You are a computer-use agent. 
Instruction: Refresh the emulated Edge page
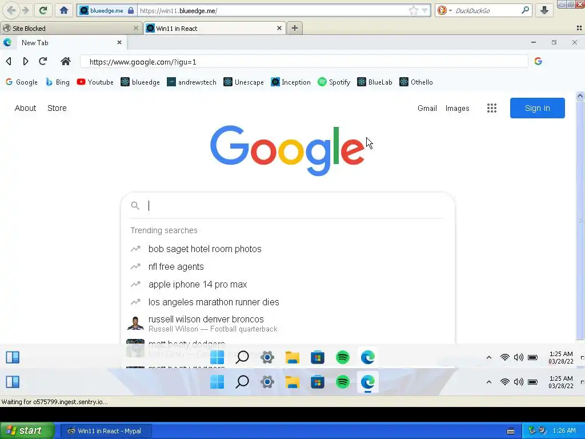click(43, 61)
